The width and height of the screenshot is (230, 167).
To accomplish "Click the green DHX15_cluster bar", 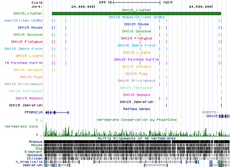I will pos(136,14).
